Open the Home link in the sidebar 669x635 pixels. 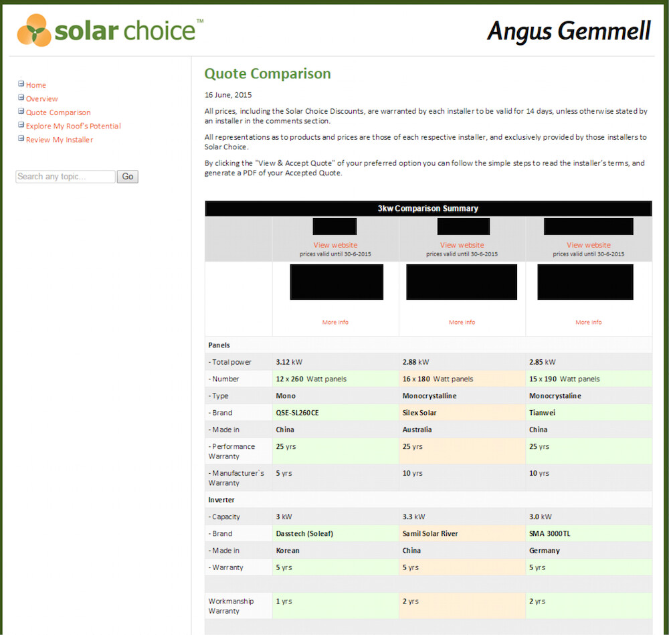36,86
